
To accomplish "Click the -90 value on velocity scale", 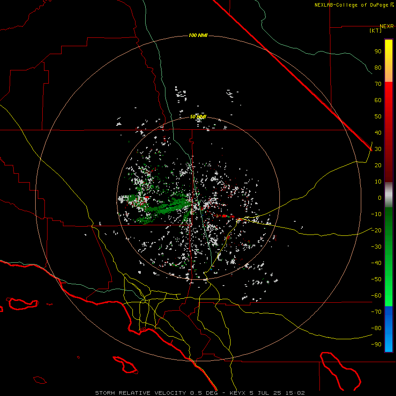I will pyautogui.click(x=376, y=345).
